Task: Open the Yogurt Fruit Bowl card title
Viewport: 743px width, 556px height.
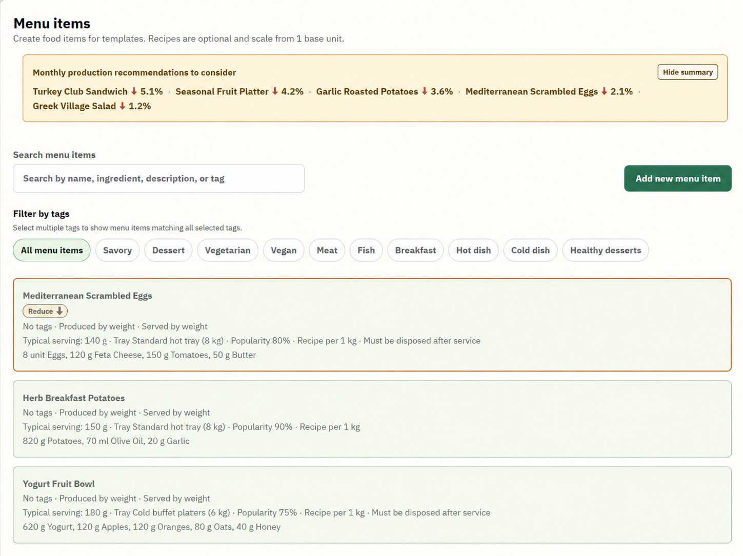Action: point(58,484)
